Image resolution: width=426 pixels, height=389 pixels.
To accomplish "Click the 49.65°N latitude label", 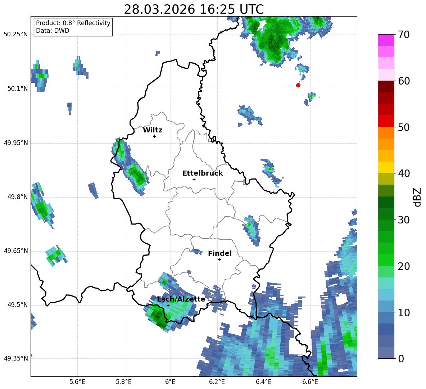I will tap(15, 251).
